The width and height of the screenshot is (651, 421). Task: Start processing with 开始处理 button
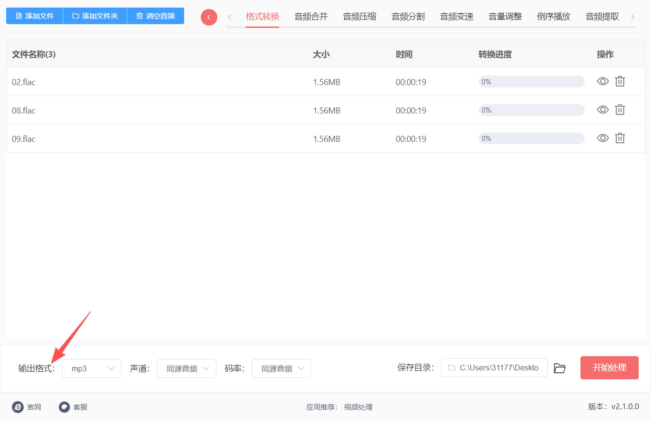coord(609,368)
